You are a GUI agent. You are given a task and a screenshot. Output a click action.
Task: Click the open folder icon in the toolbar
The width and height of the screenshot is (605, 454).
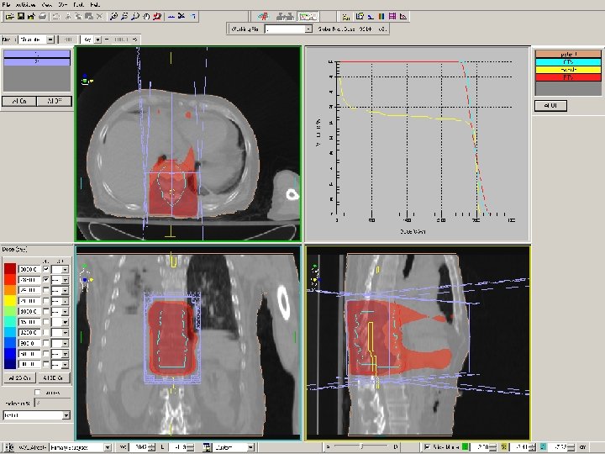pos(9,16)
